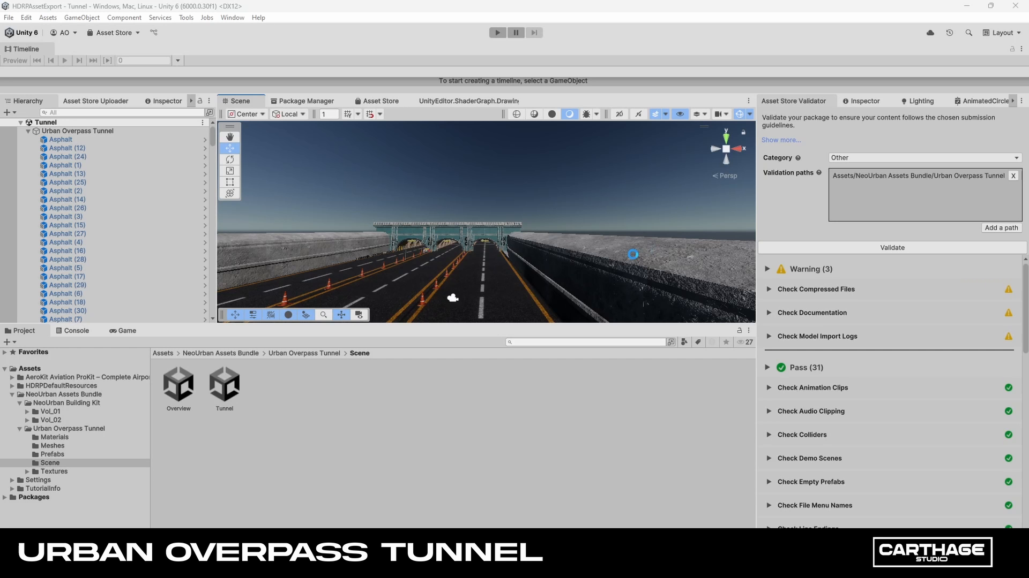
Task: Open the Undo History icon
Action: (950, 33)
